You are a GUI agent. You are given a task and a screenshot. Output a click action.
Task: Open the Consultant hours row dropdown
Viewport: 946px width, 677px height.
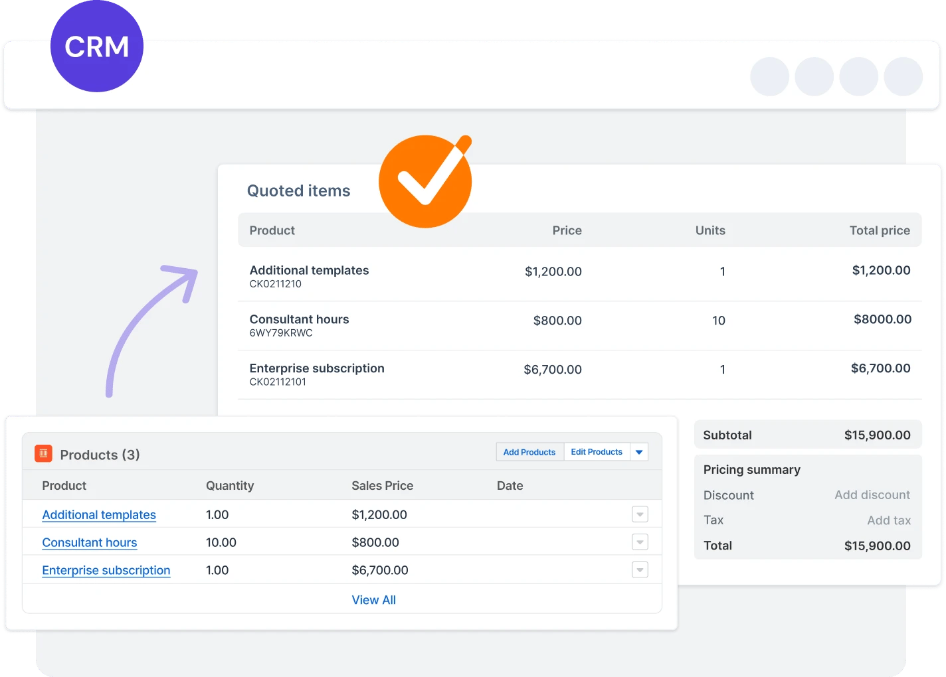point(640,542)
